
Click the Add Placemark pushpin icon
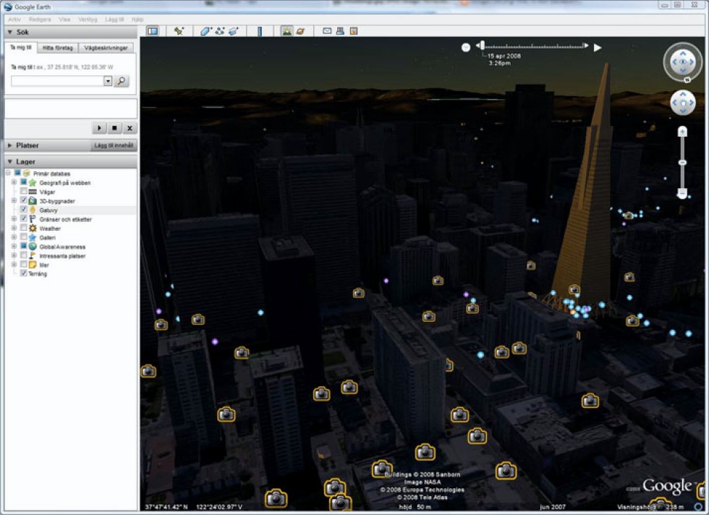point(179,31)
